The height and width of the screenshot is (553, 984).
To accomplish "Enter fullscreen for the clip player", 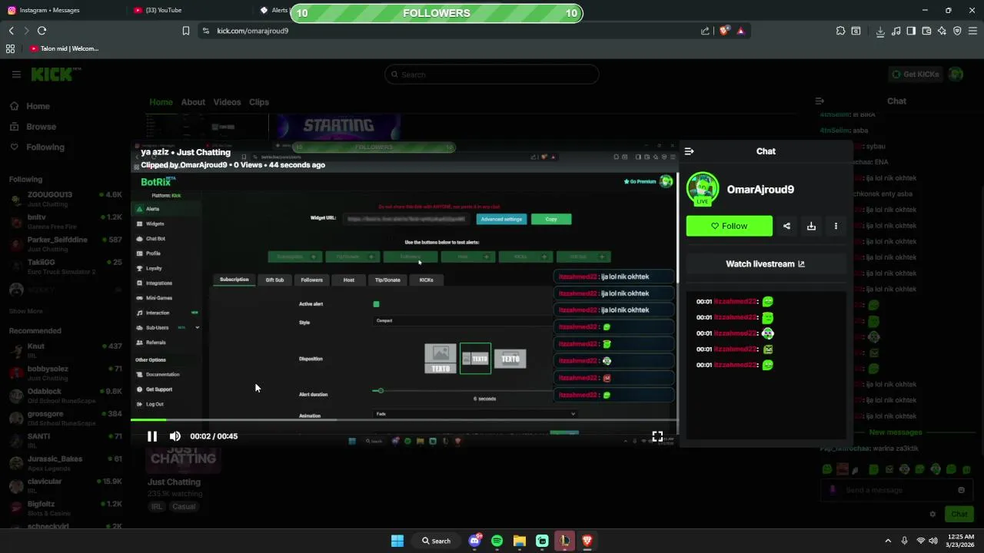I will pos(657,436).
